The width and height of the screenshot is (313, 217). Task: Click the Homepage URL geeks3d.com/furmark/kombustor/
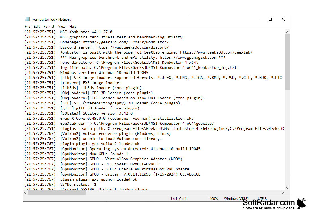[126, 42]
